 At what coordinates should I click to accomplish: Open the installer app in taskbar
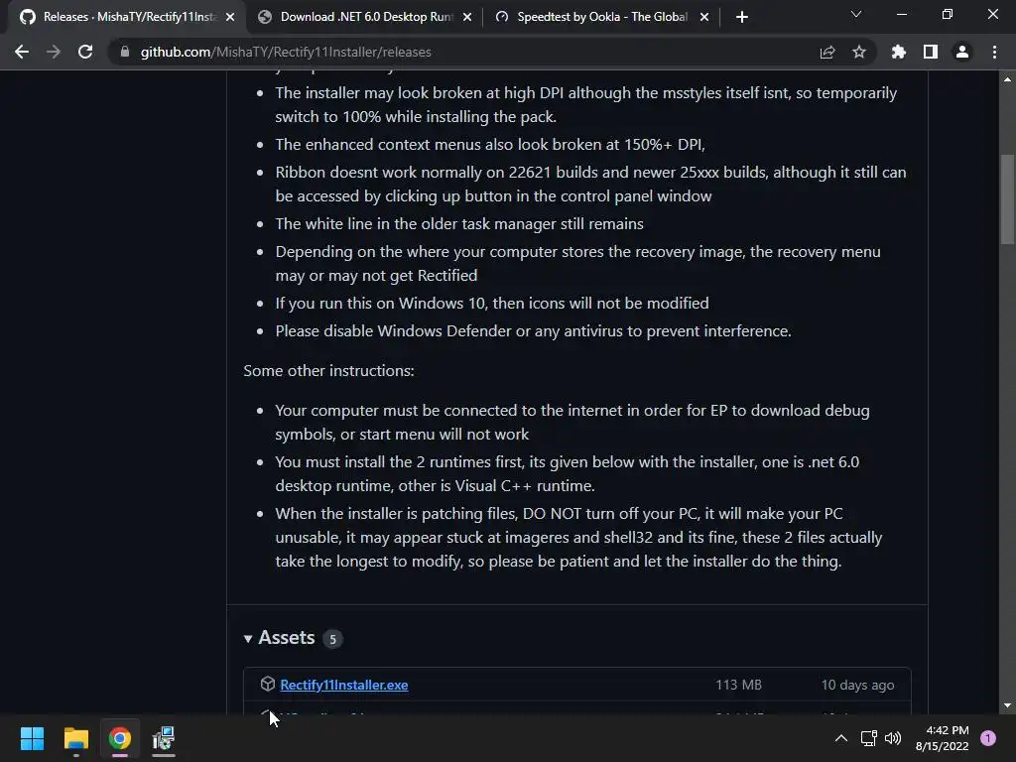pyautogui.click(x=164, y=738)
